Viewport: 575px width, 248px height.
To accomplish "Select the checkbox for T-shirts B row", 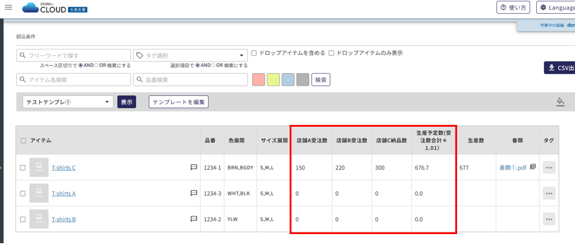I will coord(22,220).
